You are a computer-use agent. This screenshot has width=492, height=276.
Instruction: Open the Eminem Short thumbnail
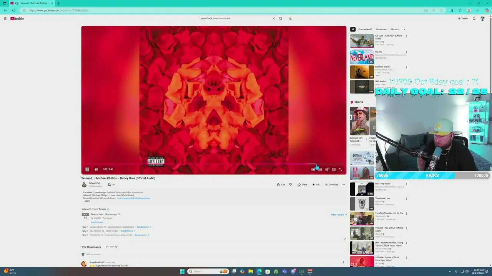tap(359, 121)
